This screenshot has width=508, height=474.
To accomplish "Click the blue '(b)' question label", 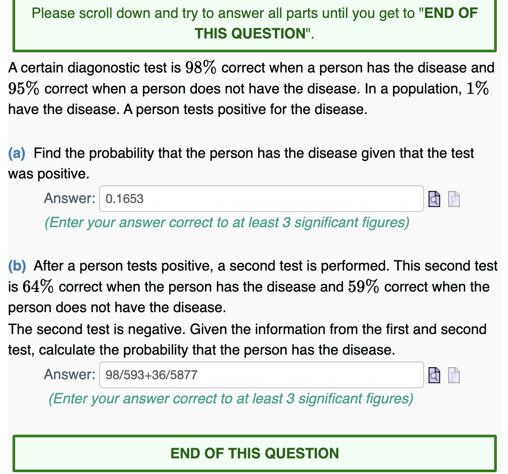I will pyautogui.click(x=17, y=266).
